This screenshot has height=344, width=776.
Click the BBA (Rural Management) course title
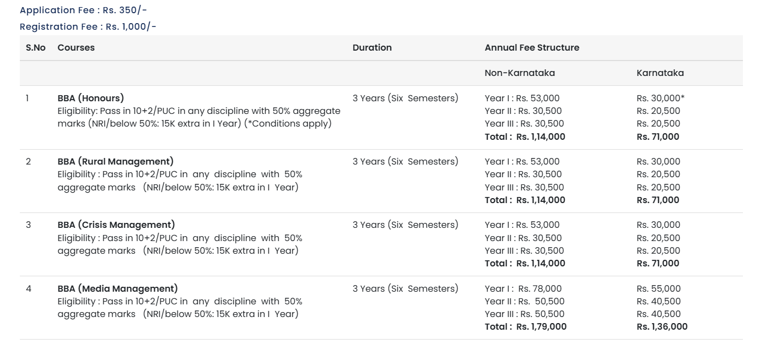[x=115, y=162]
